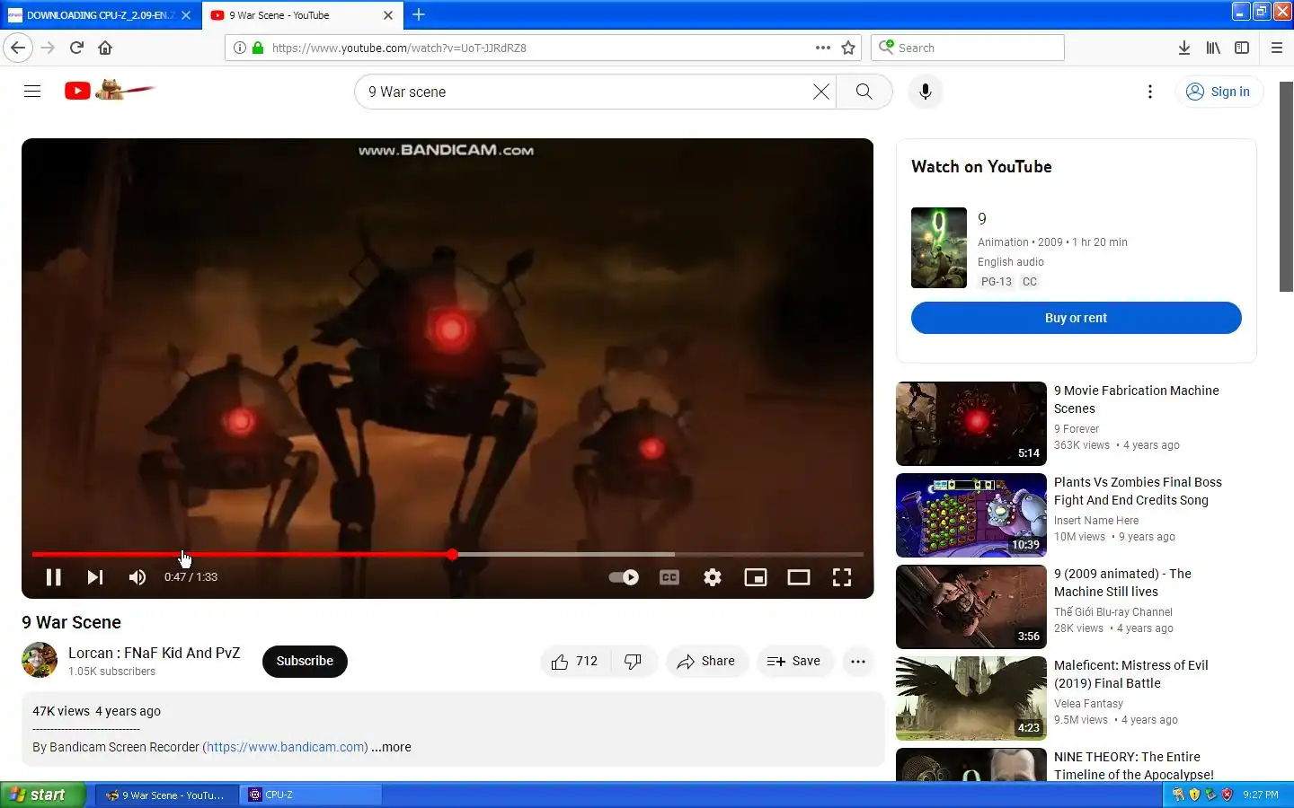The height and width of the screenshot is (808, 1294).
Task: Open more actions ellipsis under video
Action: pos(858,662)
